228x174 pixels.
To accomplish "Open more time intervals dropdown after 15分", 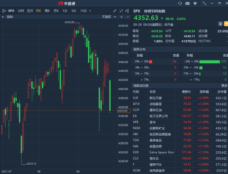I will click(x=90, y=11).
